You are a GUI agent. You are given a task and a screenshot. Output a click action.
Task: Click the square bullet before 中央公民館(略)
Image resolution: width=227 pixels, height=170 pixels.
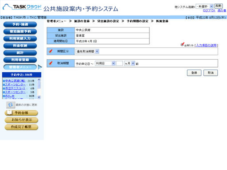pos(4,81)
